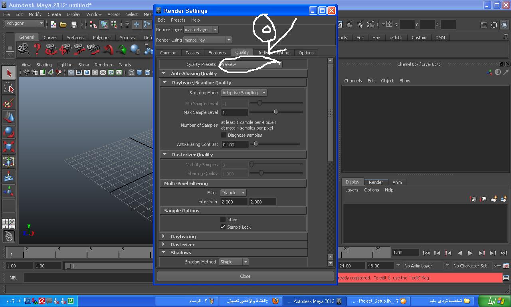
Task: Open the Shadow Method dropdown
Action: [x=234, y=262]
